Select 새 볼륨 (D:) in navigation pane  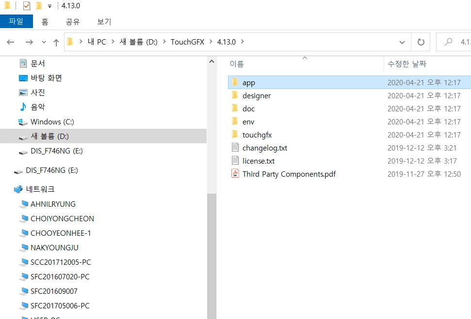(103, 136)
